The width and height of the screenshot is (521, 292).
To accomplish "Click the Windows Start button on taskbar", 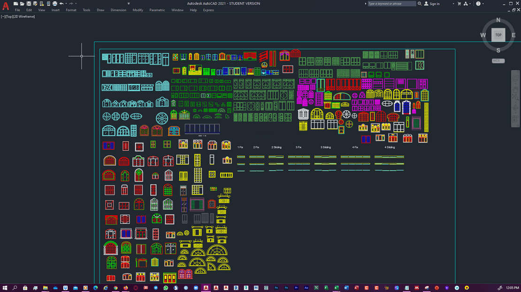I will pyautogui.click(x=5, y=287).
